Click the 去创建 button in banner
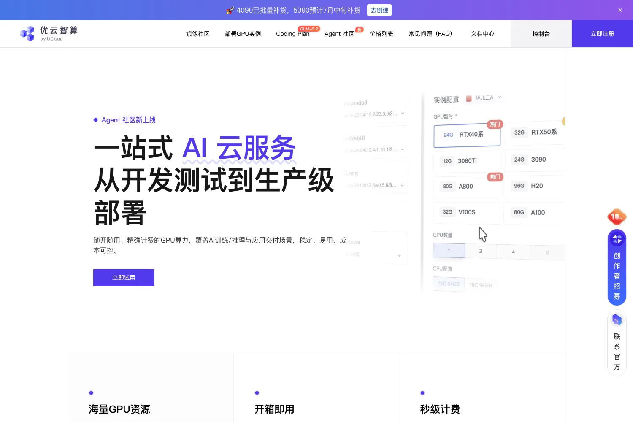This screenshot has height=422, width=633. (x=379, y=10)
